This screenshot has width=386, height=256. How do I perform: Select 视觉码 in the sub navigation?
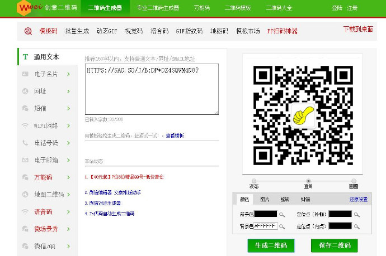[134, 31]
